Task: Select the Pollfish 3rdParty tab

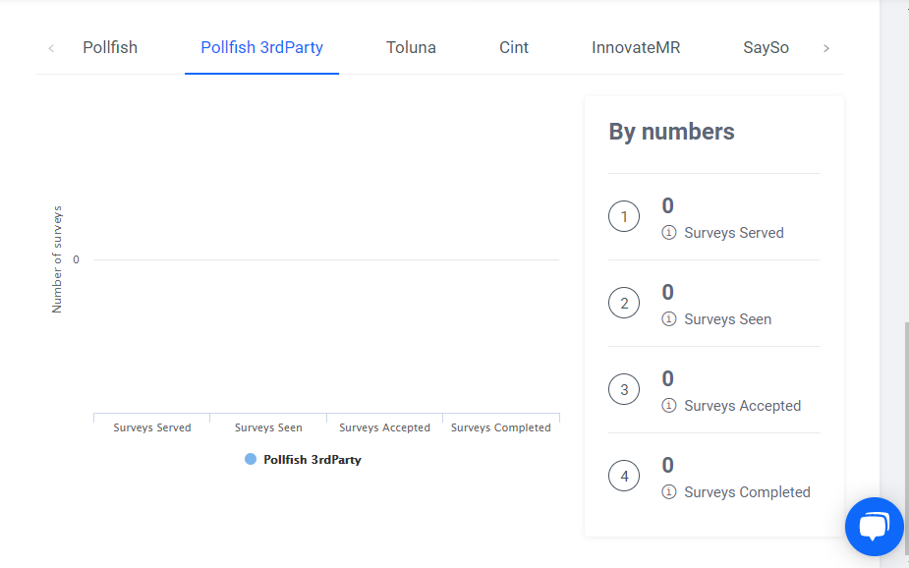Action: click(261, 47)
